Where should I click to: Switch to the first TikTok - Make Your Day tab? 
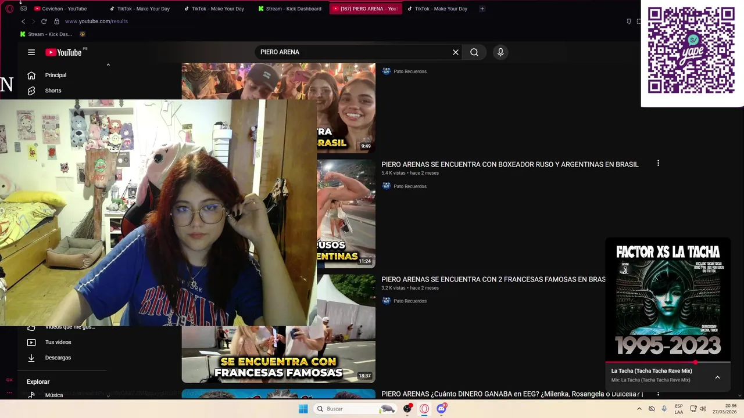click(x=139, y=9)
